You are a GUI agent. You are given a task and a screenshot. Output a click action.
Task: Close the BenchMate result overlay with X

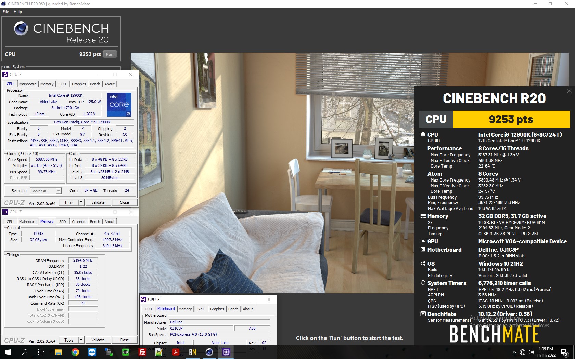coord(569,91)
